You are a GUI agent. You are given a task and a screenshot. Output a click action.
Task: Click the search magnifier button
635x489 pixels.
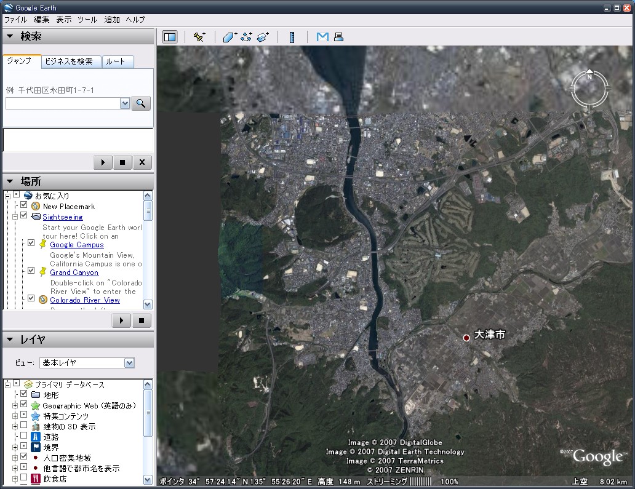(x=141, y=103)
